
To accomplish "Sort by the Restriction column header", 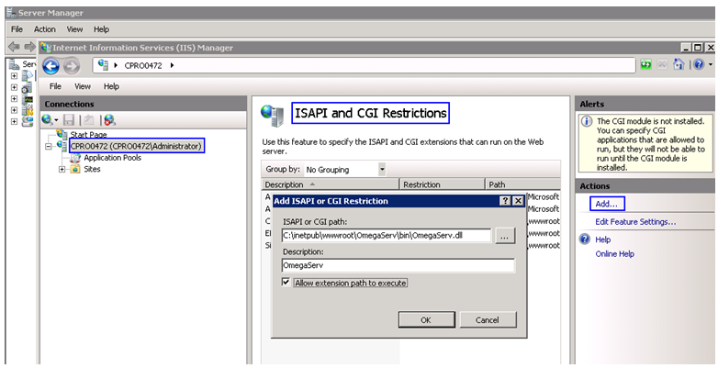I will (442, 184).
